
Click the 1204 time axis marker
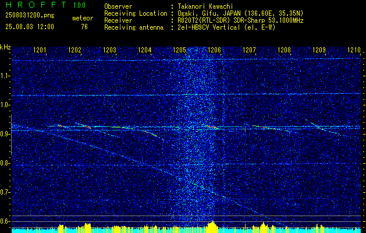pos(144,50)
